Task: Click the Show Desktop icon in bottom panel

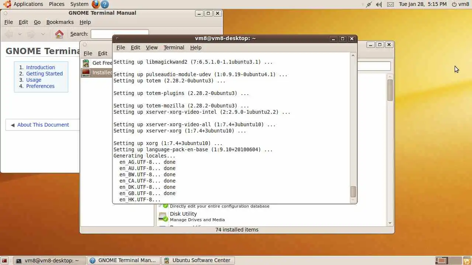Action: 4,261
